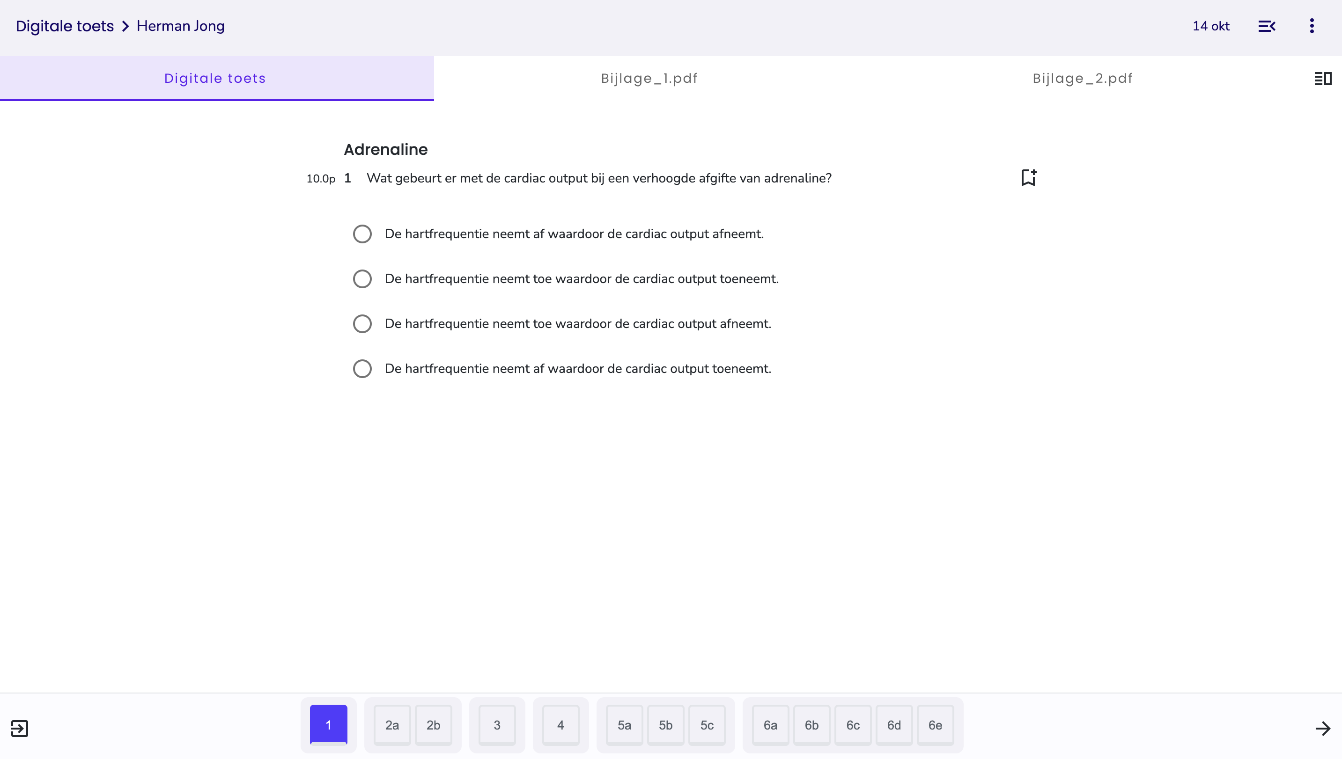Open the Digitale toets tab
Image resolution: width=1342 pixels, height=759 pixels.
pyautogui.click(x=215, y=79)
